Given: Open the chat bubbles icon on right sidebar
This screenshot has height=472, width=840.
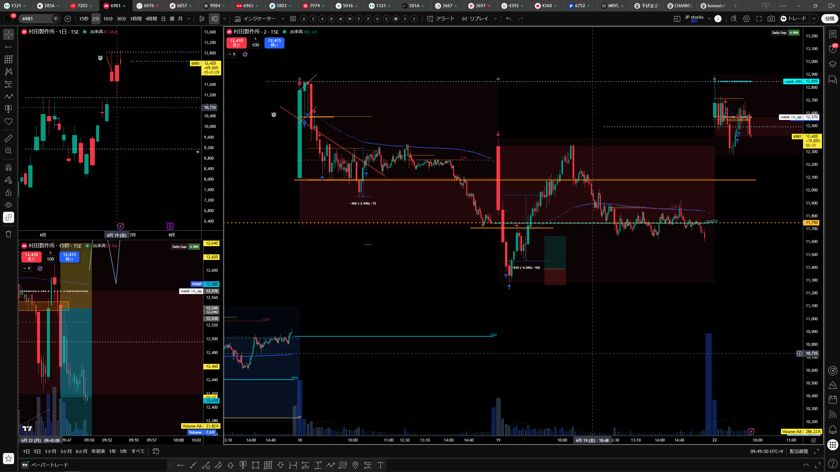Looking at the screenshot, I should pyautogui.click(x=832, y=79).
